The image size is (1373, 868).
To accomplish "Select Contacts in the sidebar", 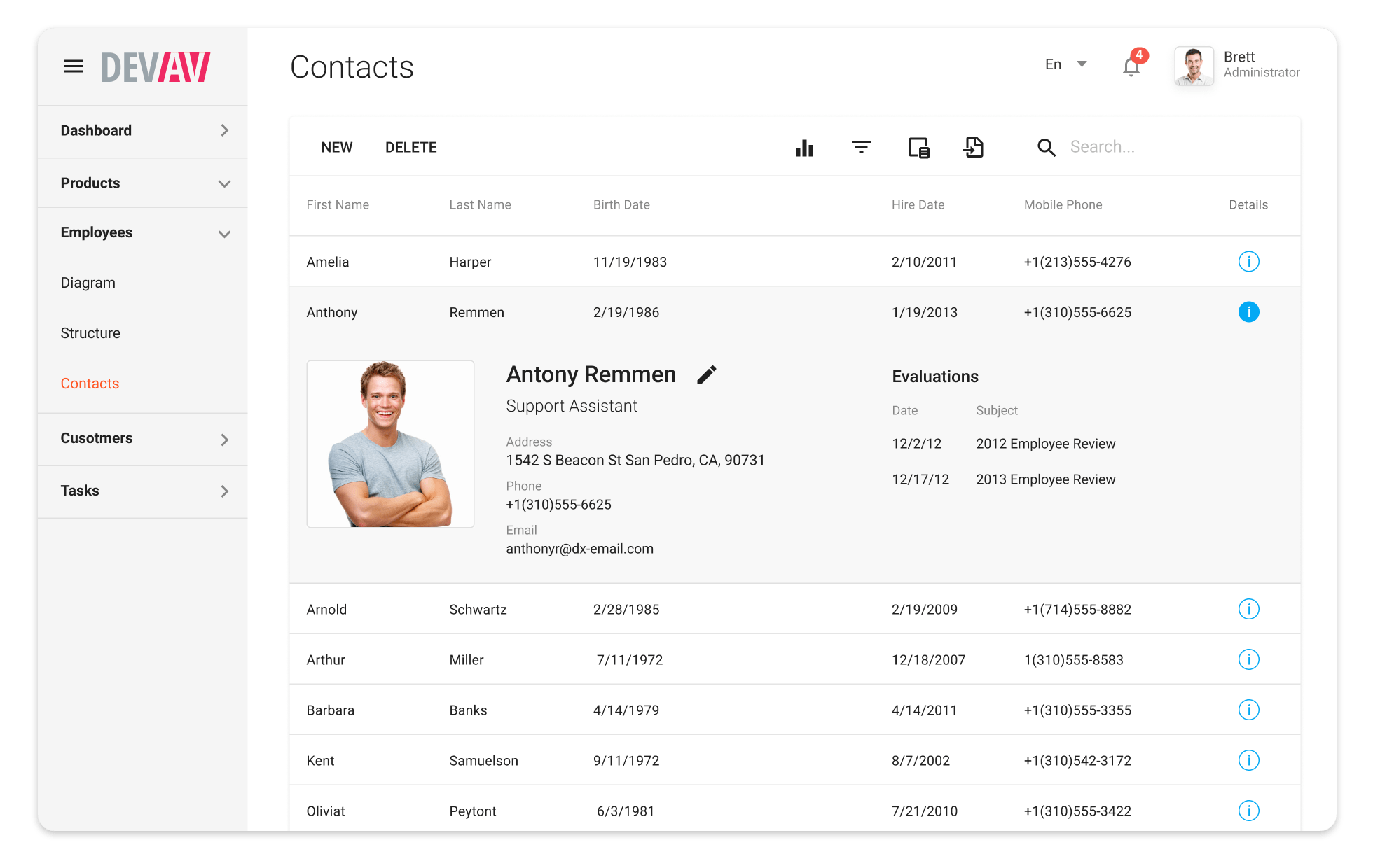I will (x=90, y=384).
